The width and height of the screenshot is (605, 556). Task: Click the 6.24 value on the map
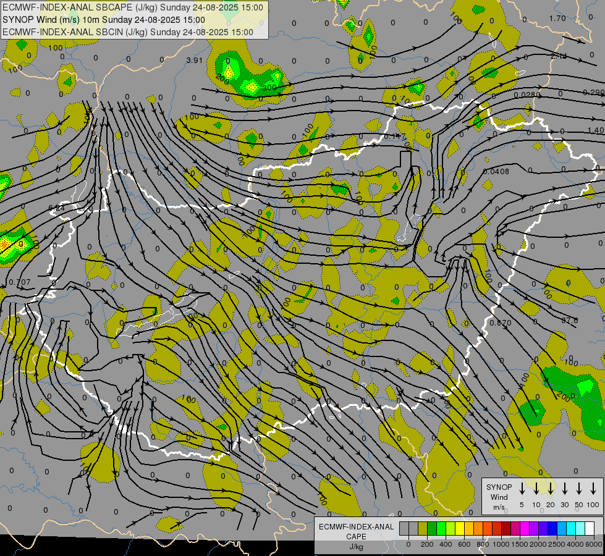(x=57, y=208)
